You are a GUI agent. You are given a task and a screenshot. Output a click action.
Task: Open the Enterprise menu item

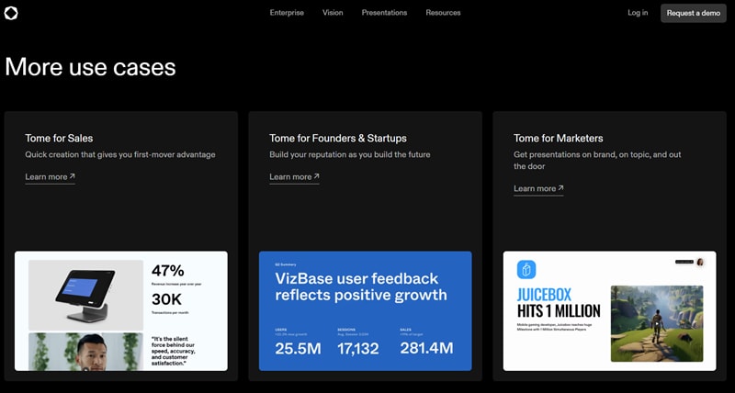coord(287,13)
